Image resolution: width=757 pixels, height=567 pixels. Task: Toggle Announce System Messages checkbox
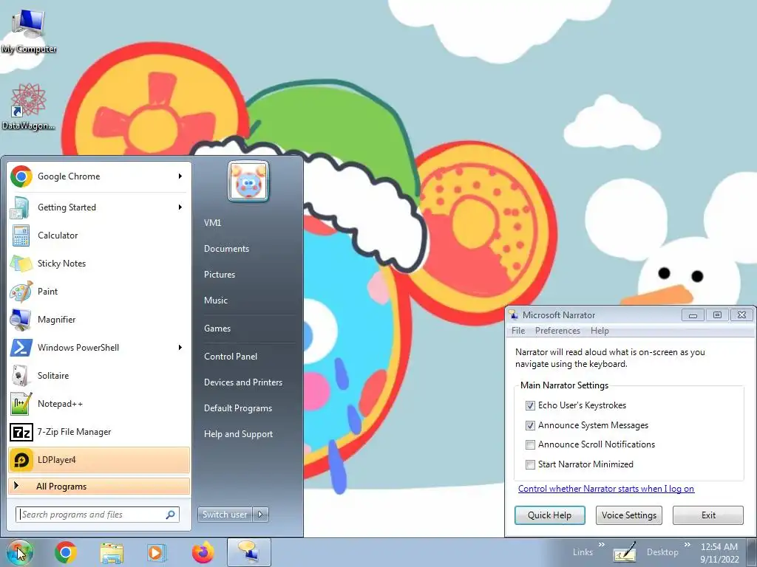point(530,425)
